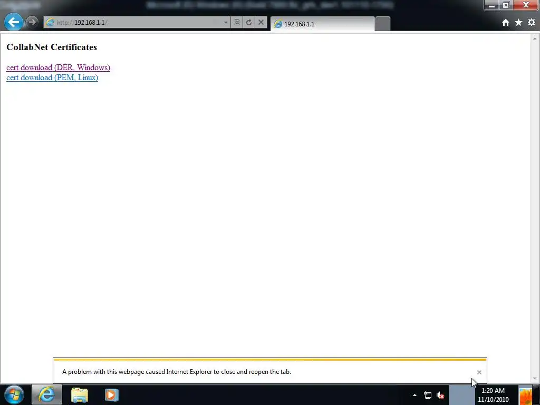
Task: Open Favorites with the star icon
Action: (x=518, y=23)
